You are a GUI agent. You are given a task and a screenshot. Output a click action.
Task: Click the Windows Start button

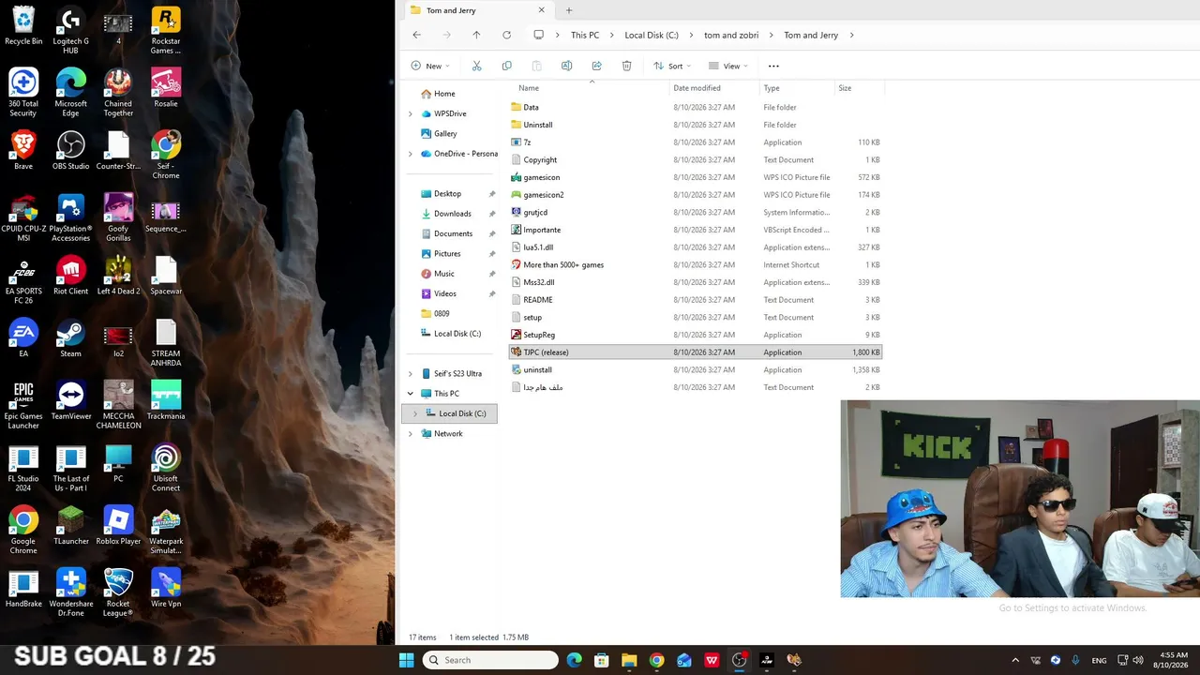pos(406,660)
